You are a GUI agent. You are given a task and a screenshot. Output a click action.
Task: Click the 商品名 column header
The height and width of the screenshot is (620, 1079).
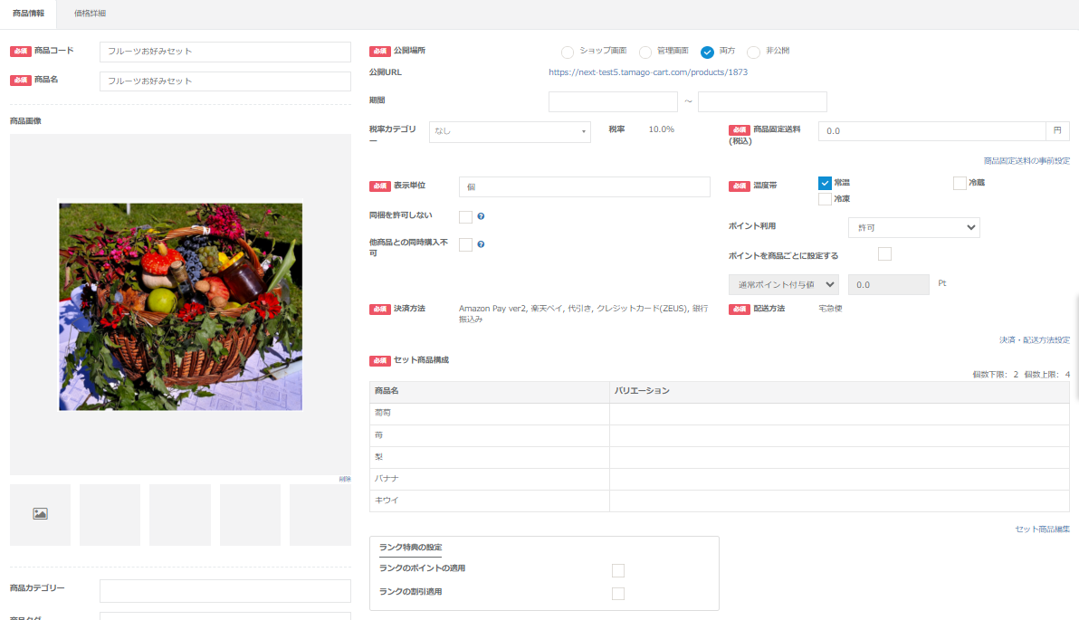click(x=490, y=392)
